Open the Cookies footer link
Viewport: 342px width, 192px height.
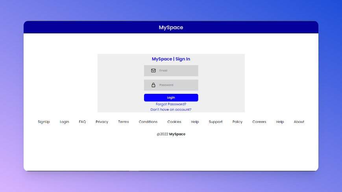pyautogui.click(x=174, y=122)
